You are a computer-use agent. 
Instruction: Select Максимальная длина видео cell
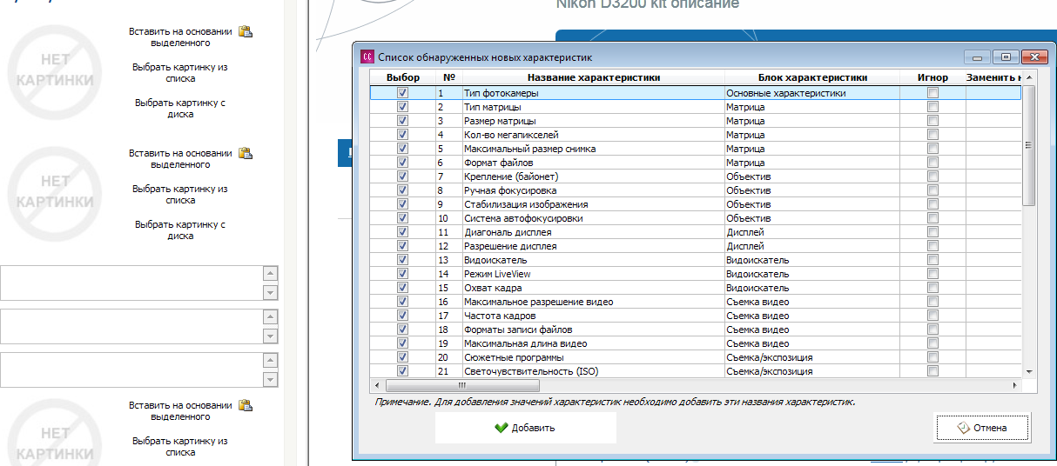point(593,343)
